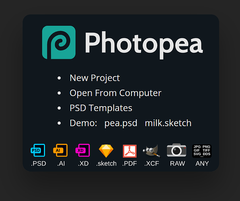240x201 pixels.
Task: Click the .PSD text label
Action: 39,164
